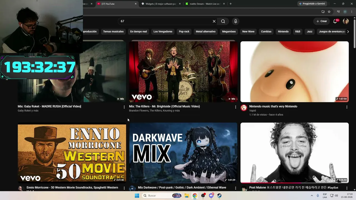
Task: Filter by Temas musicales chip
Action: click(113, 32)
